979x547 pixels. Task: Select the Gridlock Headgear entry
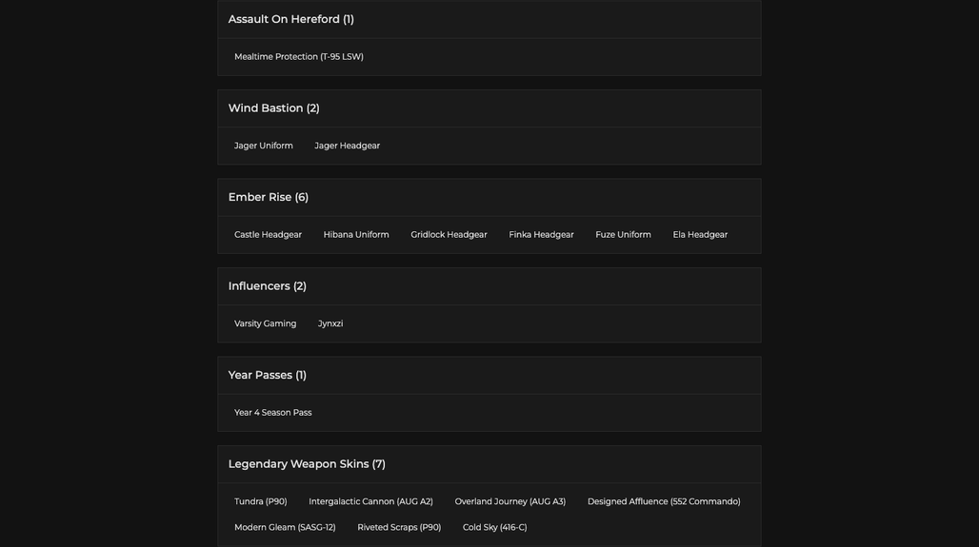click(449, 235)
